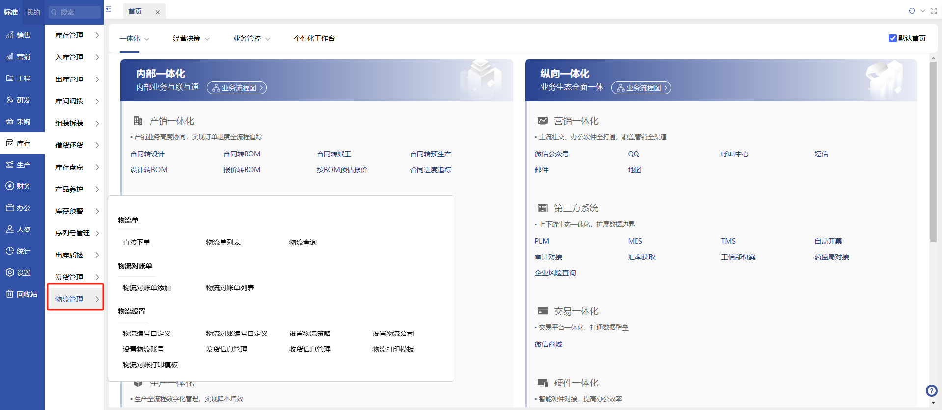
Task: Click the 搜索 search field
Action: pos(75,12)
